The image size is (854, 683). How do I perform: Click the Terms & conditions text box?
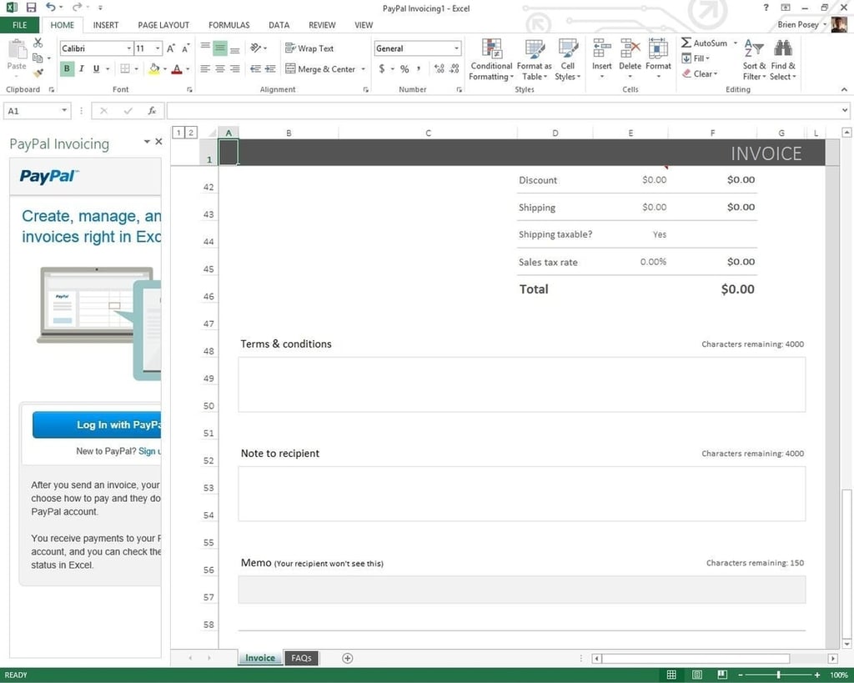coord(522,384)
